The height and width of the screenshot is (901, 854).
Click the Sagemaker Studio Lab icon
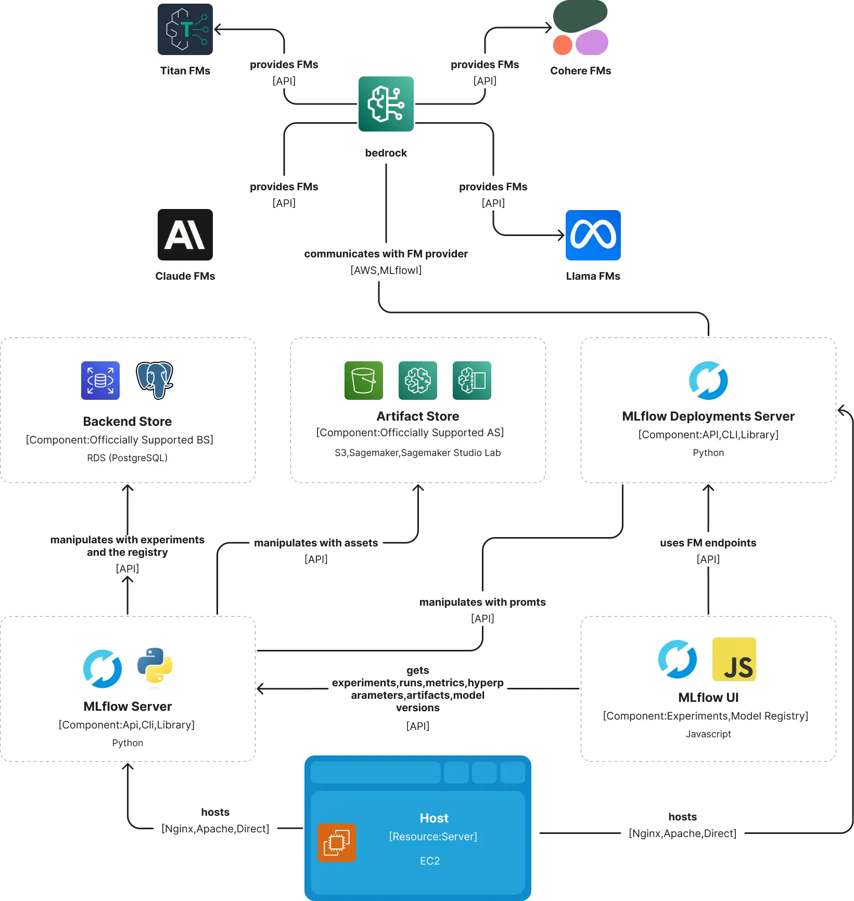(472, 381)
